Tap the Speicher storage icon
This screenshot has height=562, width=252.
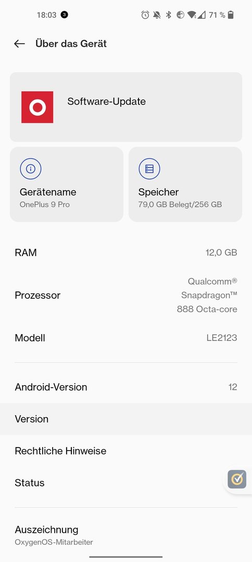(149, 169)
